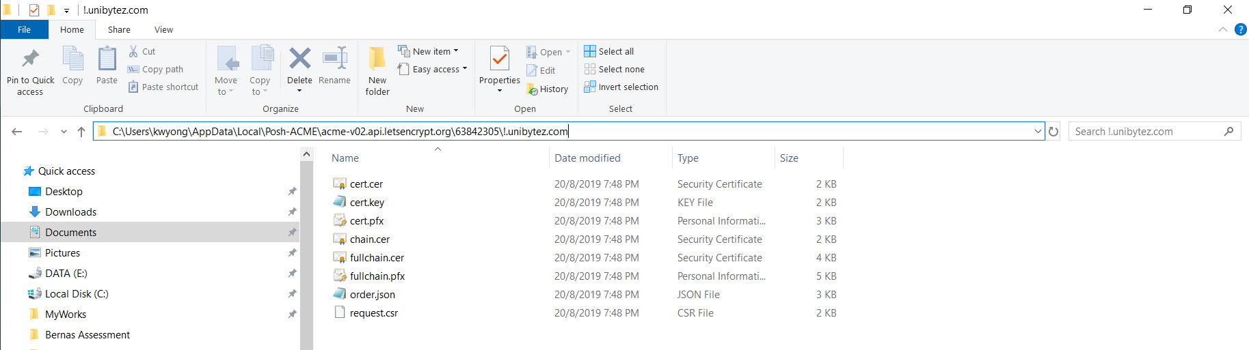Click the Search !.unibytez.com box
The width and height of the screenshot is (1249, 350).
point(1154,131)
